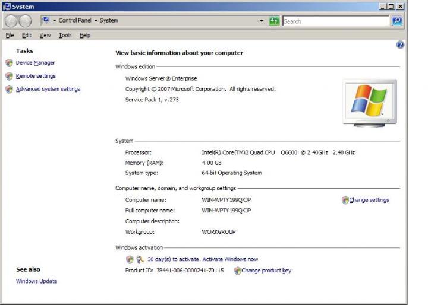The width and height of the screenshot is (428, 305).
Task: Click shield icon beside Change settings
Action: coord(345,200)
